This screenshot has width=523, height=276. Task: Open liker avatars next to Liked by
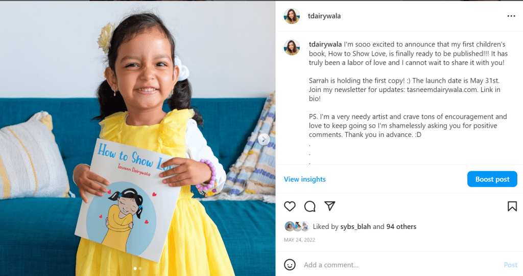297,226
